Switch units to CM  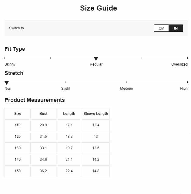161,28
